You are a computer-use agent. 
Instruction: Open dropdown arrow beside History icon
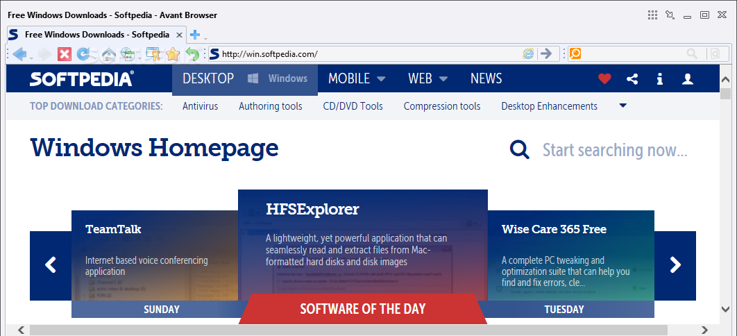[x=139, y=58]
